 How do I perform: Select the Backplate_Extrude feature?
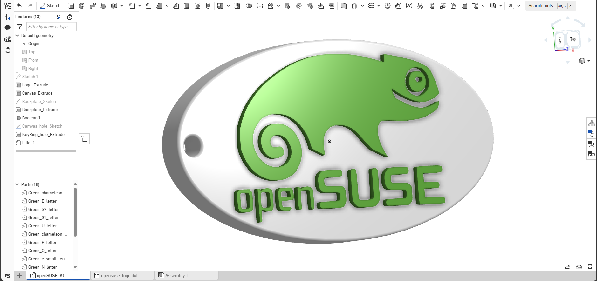pos(40,110)
